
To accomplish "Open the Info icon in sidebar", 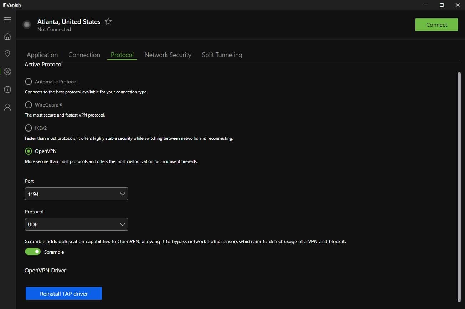I will tap(7, 89).
